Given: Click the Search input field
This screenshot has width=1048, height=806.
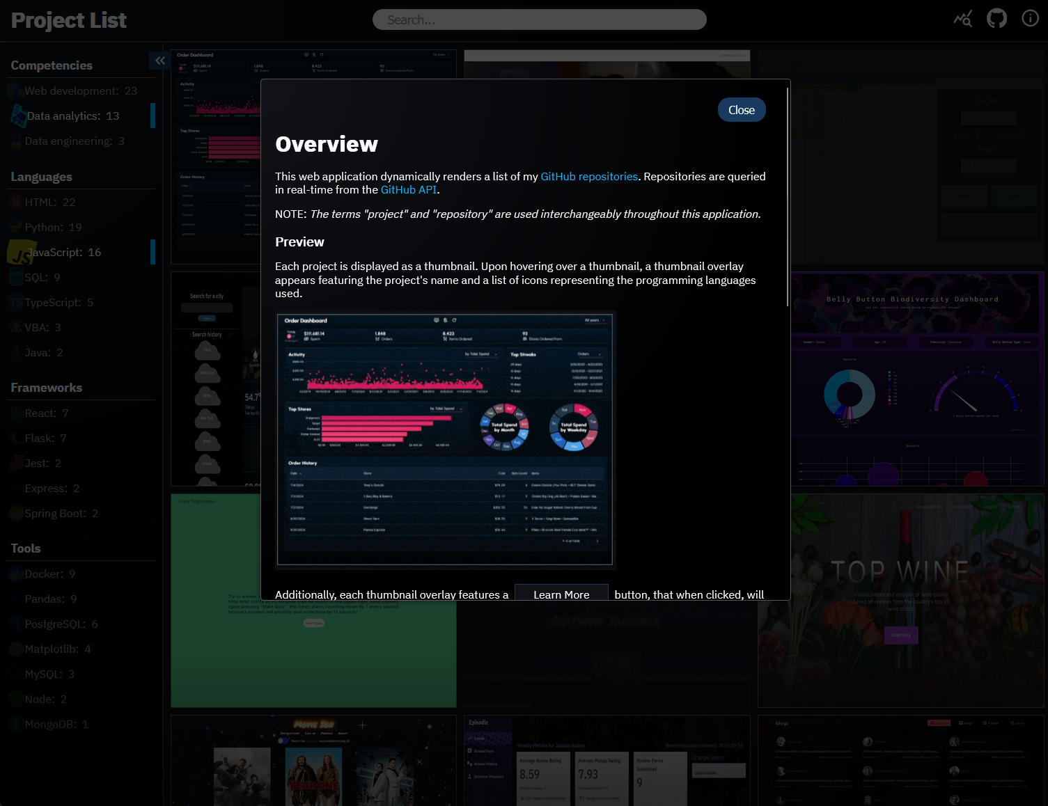Looking at the screenshot, I should point(540,19).
